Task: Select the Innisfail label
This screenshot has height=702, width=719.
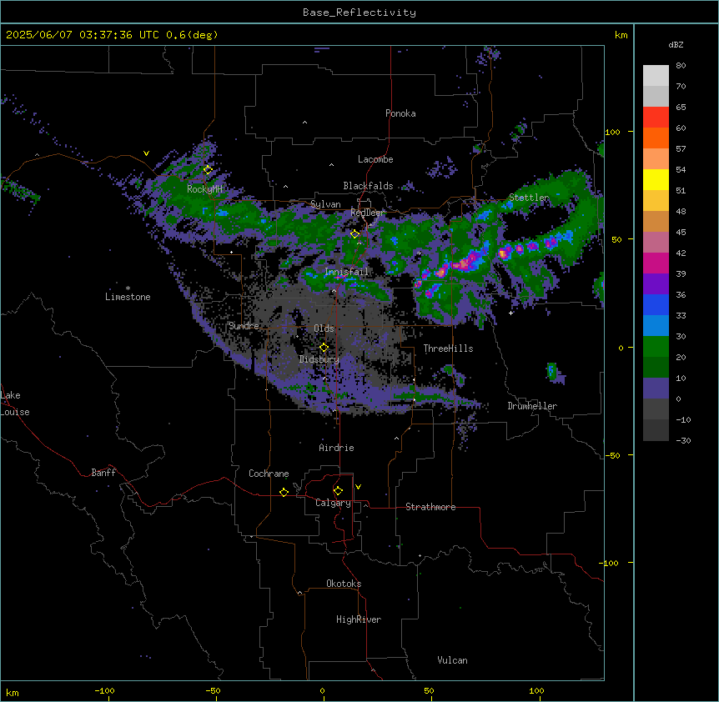Action: (346, 272)
